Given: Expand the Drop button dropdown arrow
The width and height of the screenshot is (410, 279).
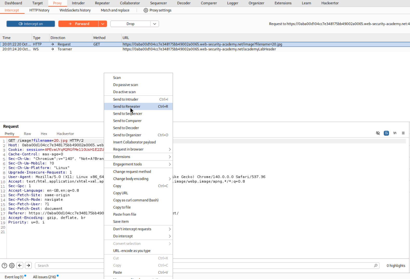Looking at the screenshot, I should (x=155, y=24).
